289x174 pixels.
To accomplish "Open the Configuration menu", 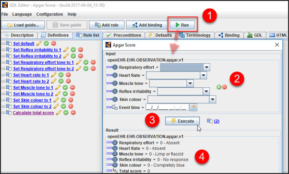I will coord(49,14).
